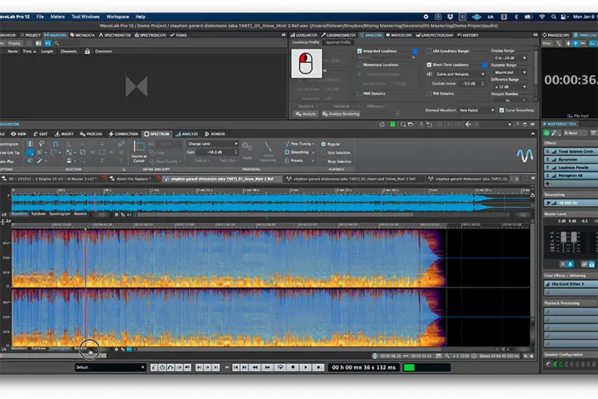
Task: Open the Dimmed Waveform Very Faded dropdown
Action: point(477,110)
